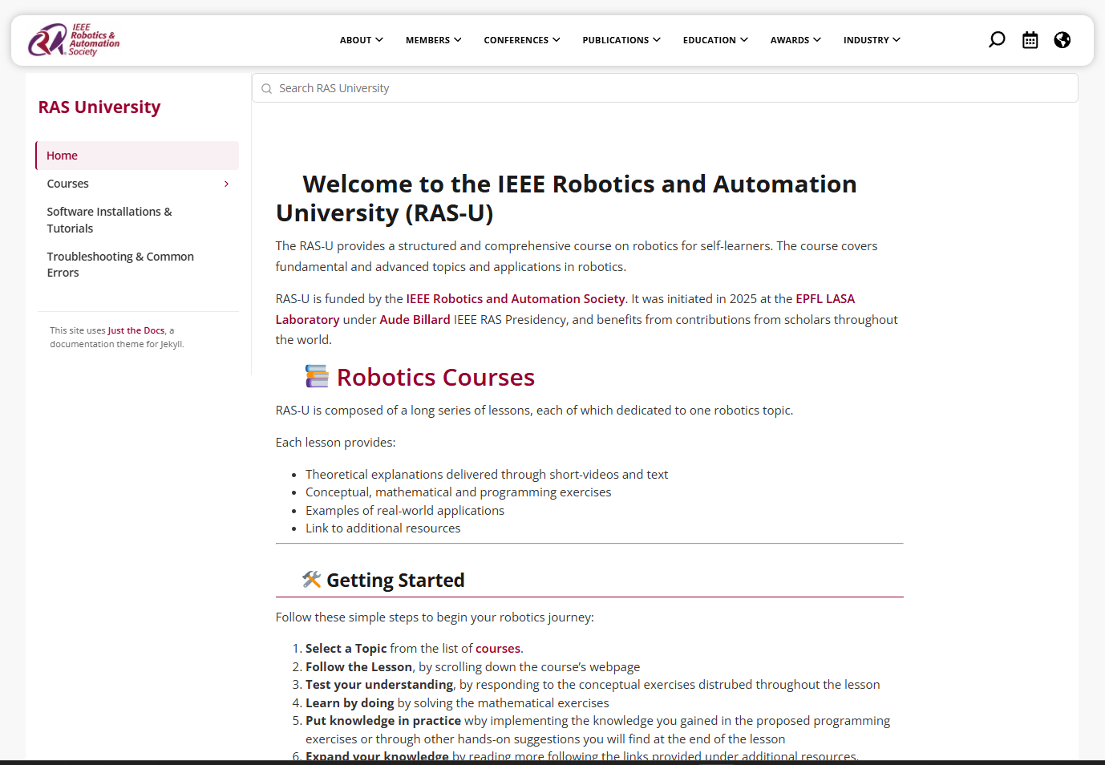The image size is (1105, 765).
Task: Open Software Installations & Tutorials page
Action: tap(109, 220)
